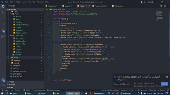This screenshot has height=95, width=170.
Task: Click the Cancel button in notification
Action: 164,84
